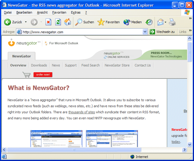The width and height of the screenshot is (194, 161).
Task: Open the Datei menu
Action: point(8,12)
